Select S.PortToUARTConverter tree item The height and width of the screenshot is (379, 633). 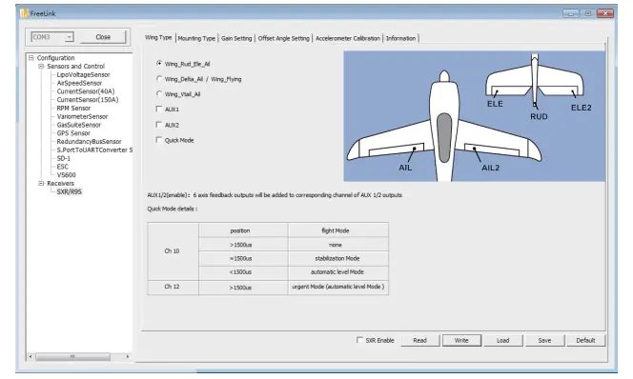[x=94, y=150]
